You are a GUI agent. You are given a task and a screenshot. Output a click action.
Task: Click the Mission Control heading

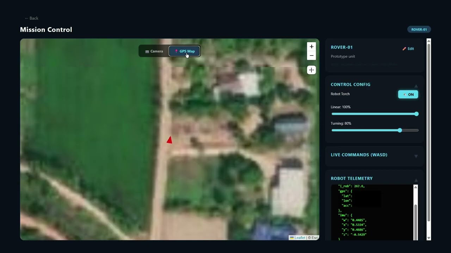click(x=46, y=30)
